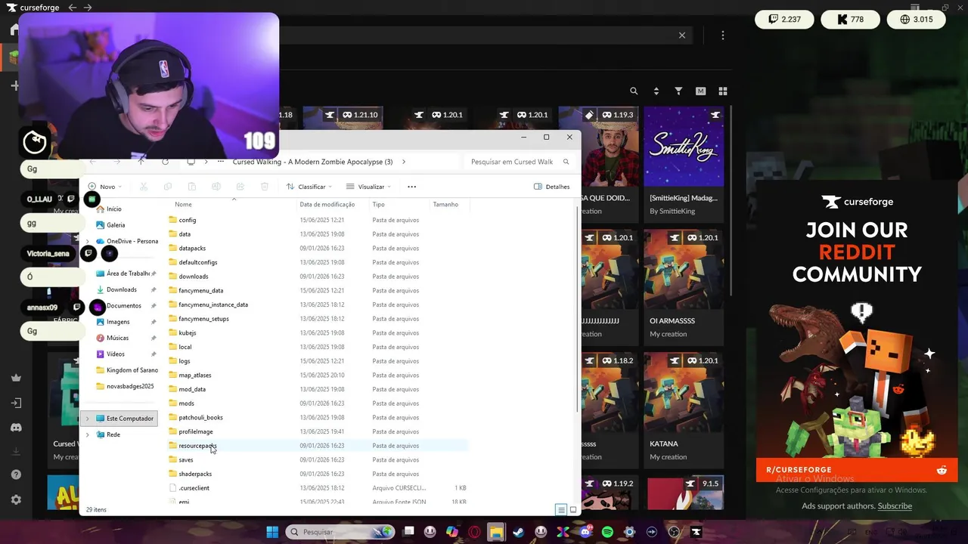
Task: Click the Subscribe link under the ad
Action: point(895,506)
